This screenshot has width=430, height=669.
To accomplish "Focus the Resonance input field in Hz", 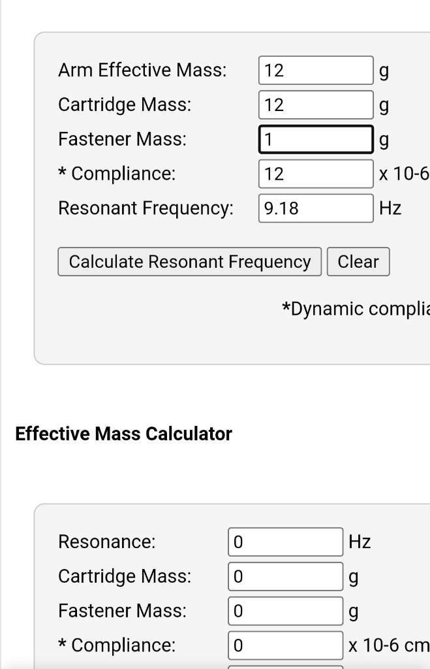I will tap(286, 542).
